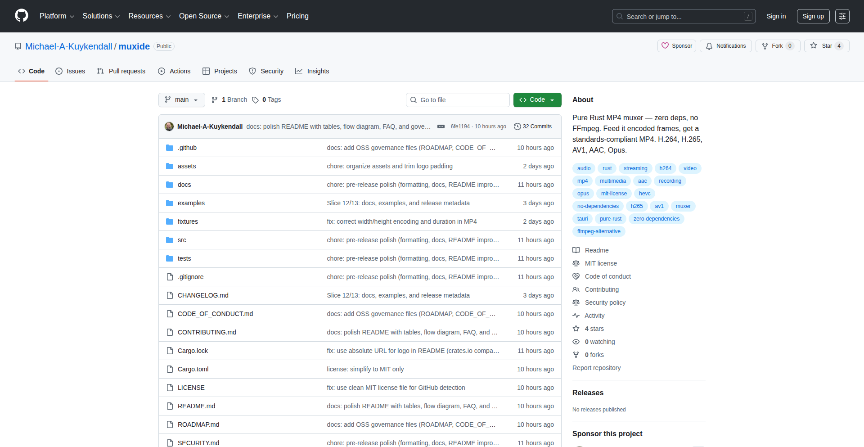Click the Sign up button

(x=813, y=16)
